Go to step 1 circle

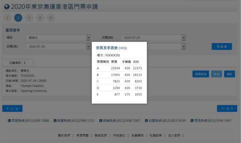7,18
